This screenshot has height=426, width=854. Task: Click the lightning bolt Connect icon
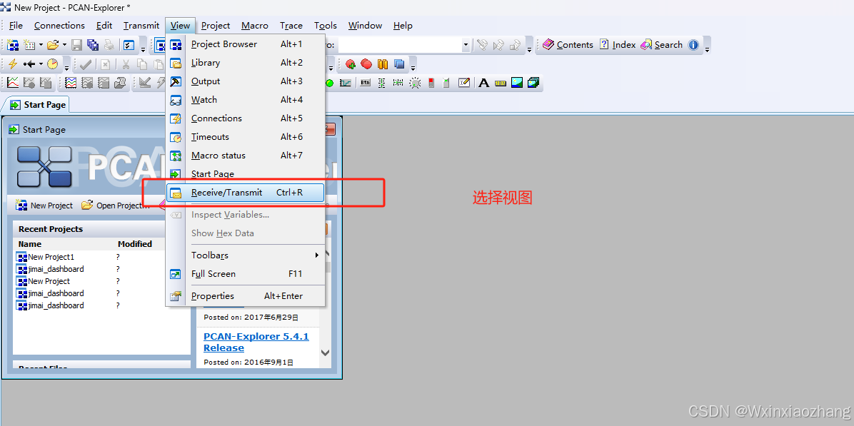coord(13,64)
